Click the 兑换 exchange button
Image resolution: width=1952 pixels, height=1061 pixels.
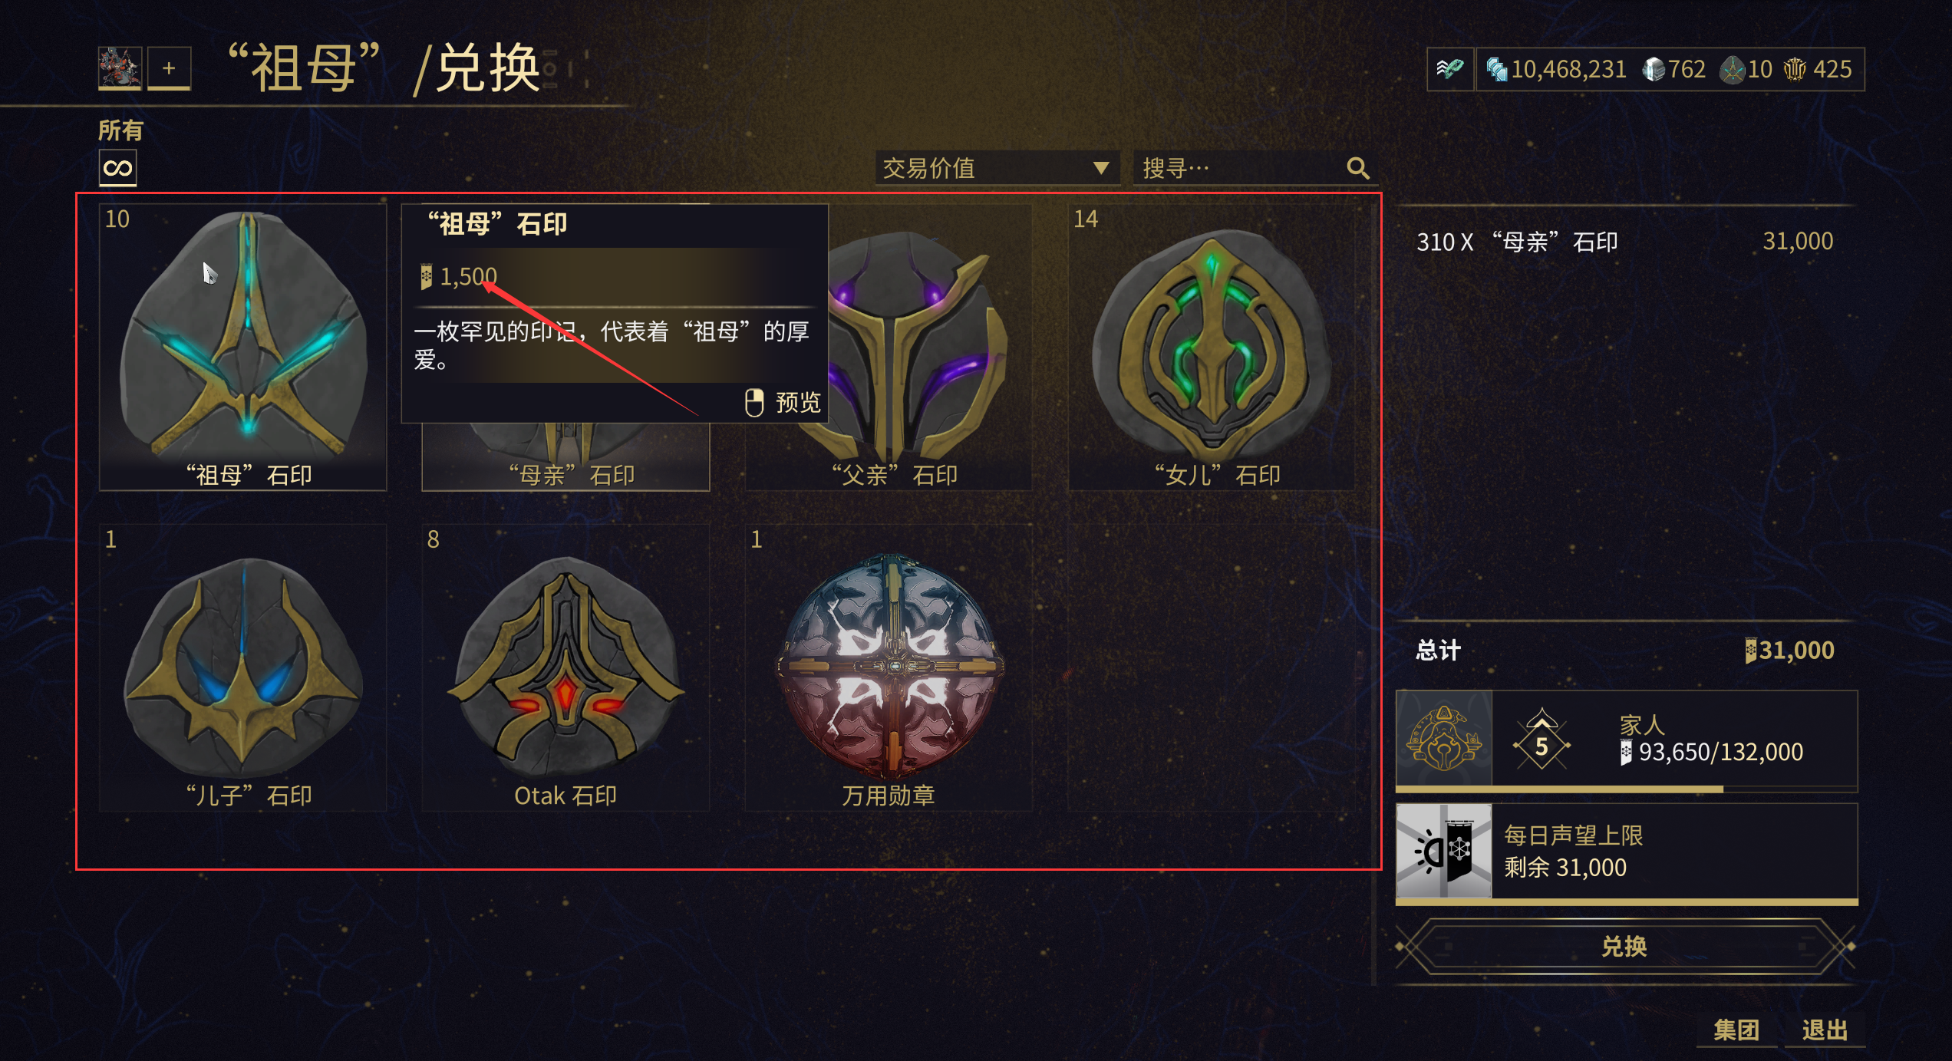[x=1624, y=947]
